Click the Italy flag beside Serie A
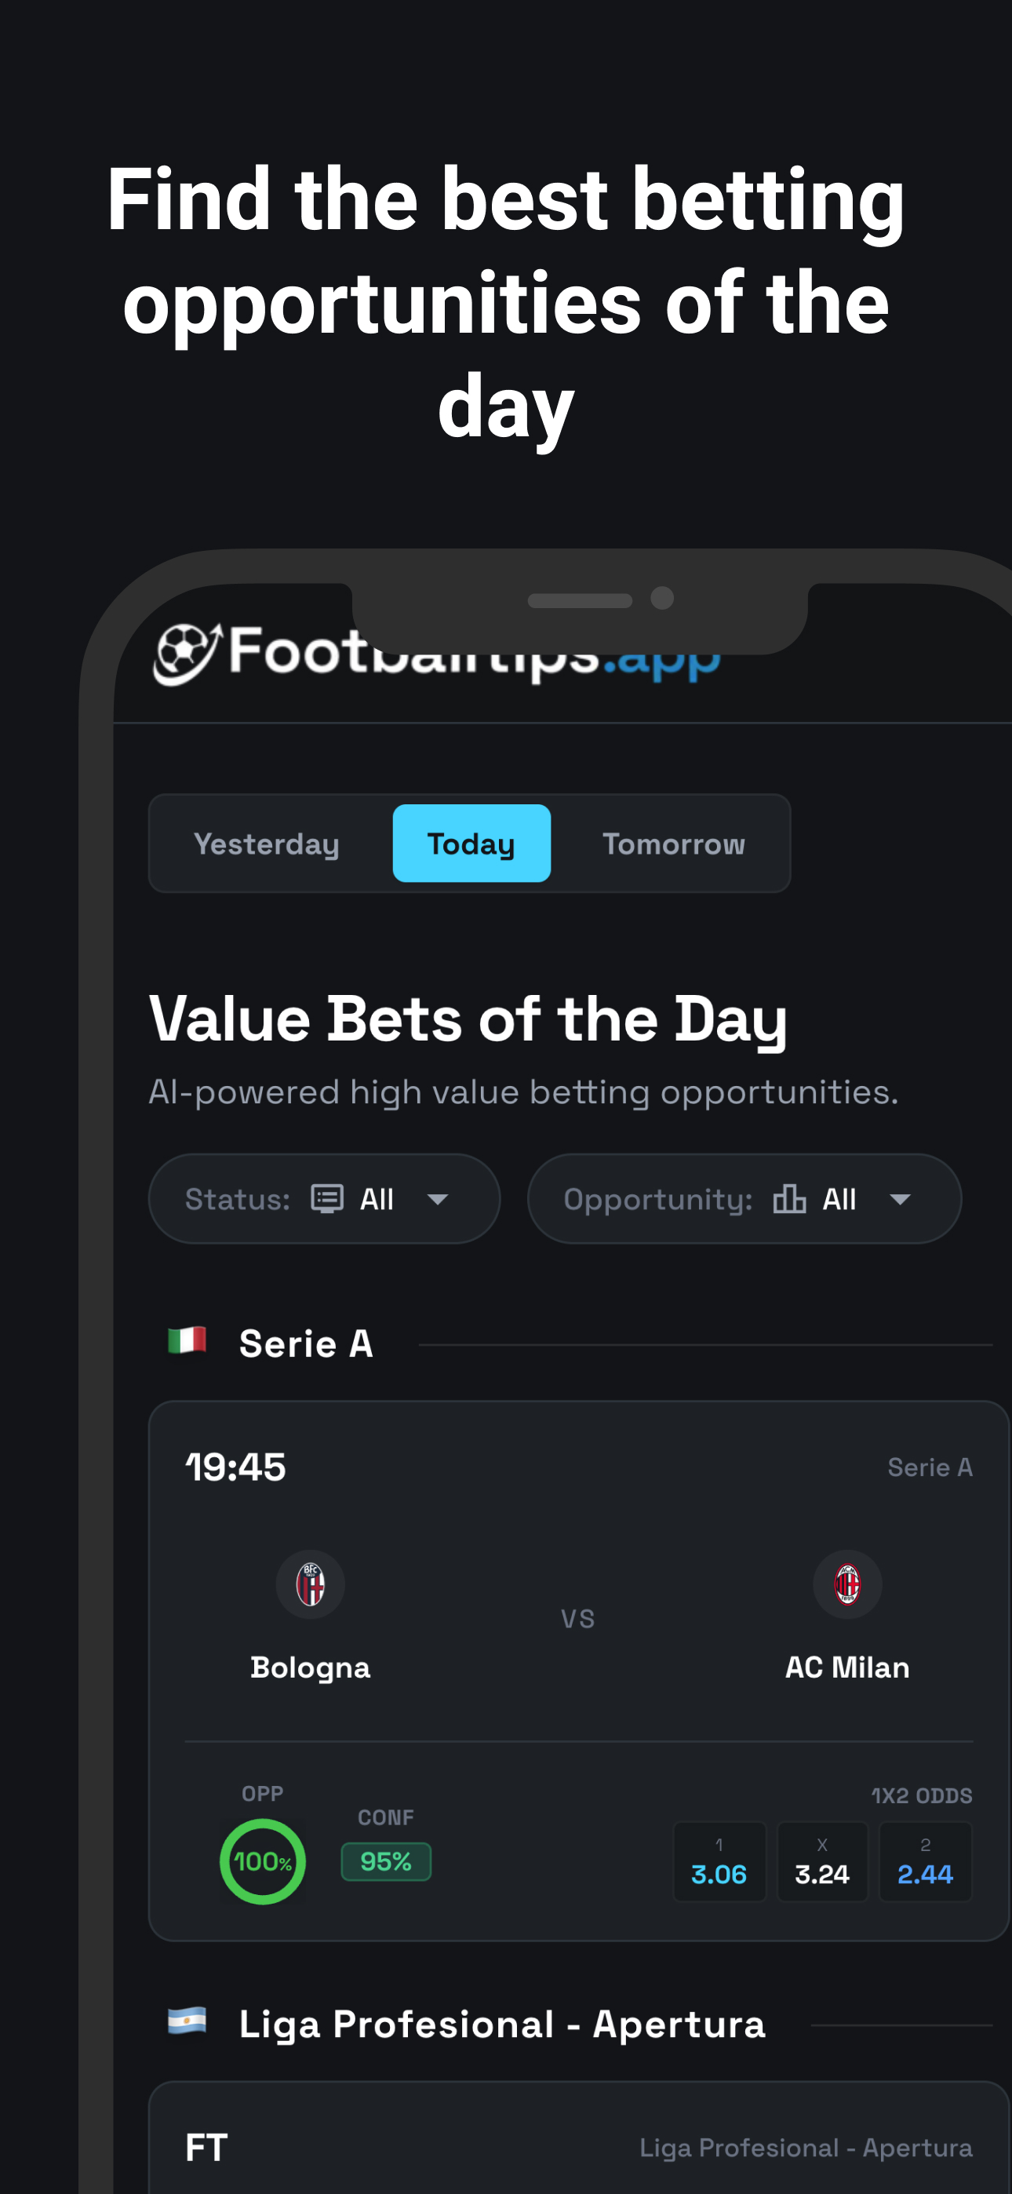The width and height of the screenshot is (1012, 2194). (x=189, y=1339)
